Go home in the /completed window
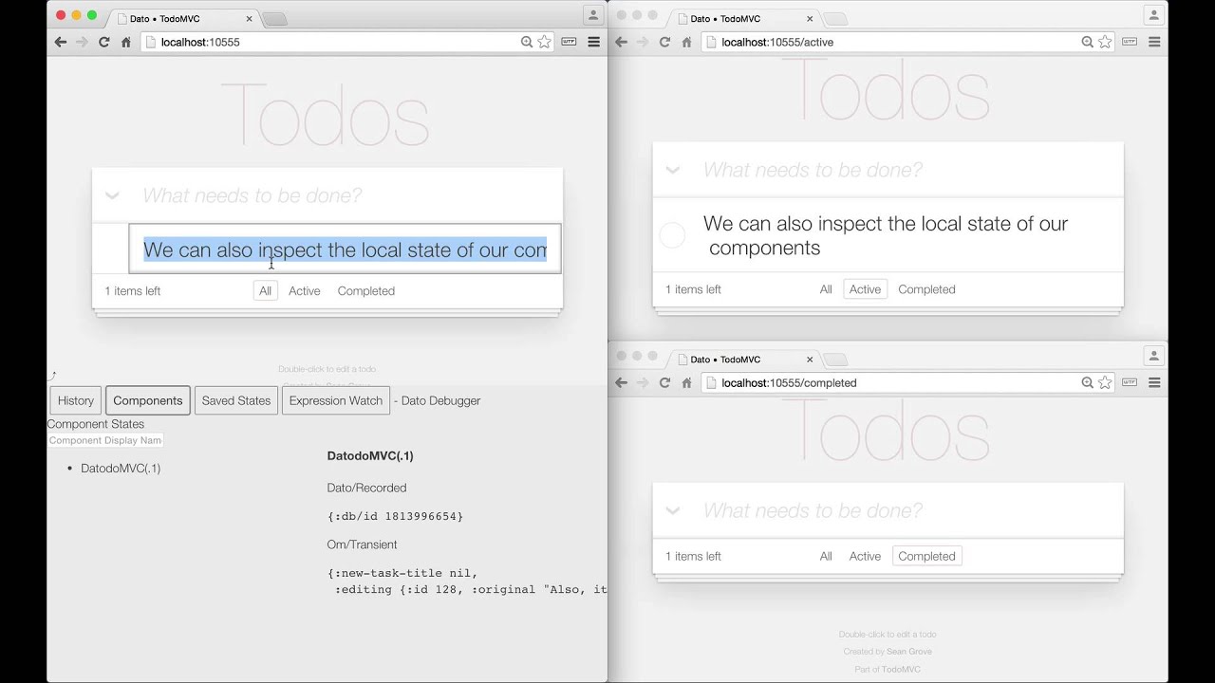 click(x=686, y=382)
